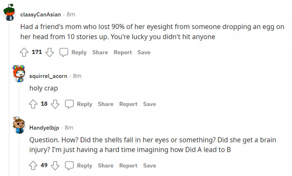Click reply bubble icon under classyCanAsian's comment
Screen dimensions: 292x176
pos(64,52)
